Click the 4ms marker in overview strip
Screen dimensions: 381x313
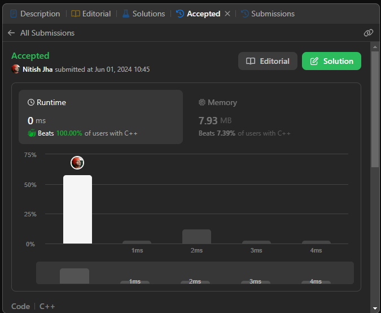pos(316,281)
